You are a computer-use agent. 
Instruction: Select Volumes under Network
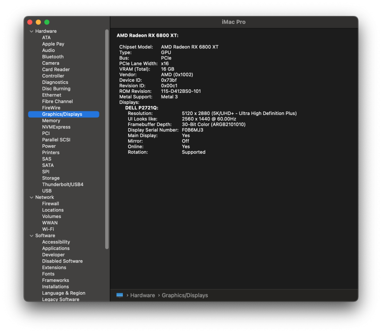[51, 216]
